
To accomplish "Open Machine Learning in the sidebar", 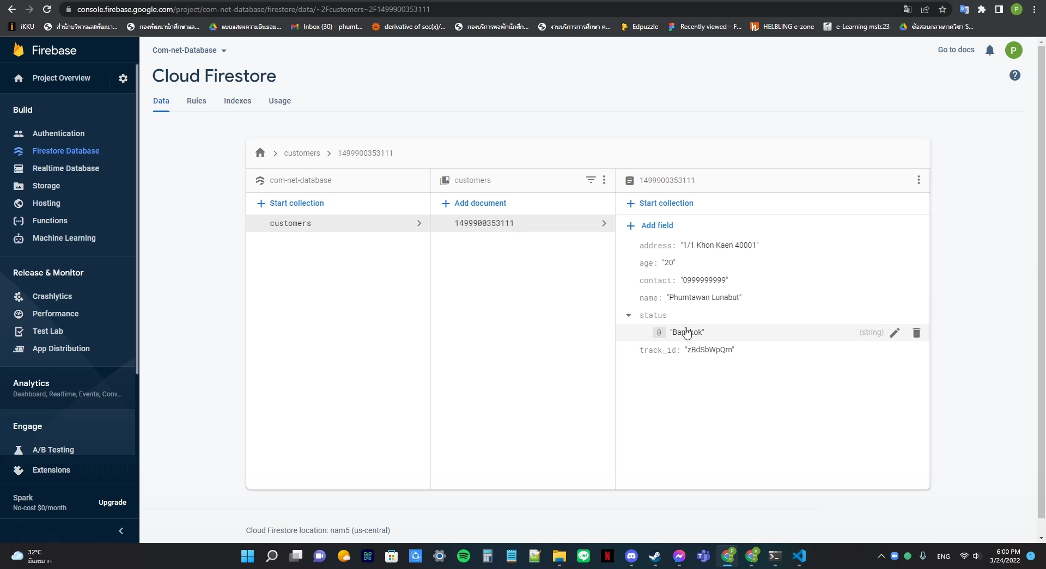I will (x=64, y=238).
